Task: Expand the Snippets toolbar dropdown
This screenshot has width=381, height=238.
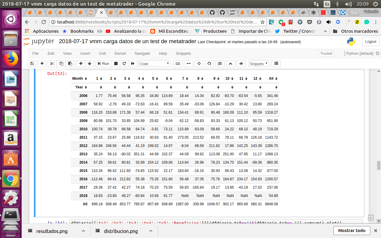Action: point(259,64)
